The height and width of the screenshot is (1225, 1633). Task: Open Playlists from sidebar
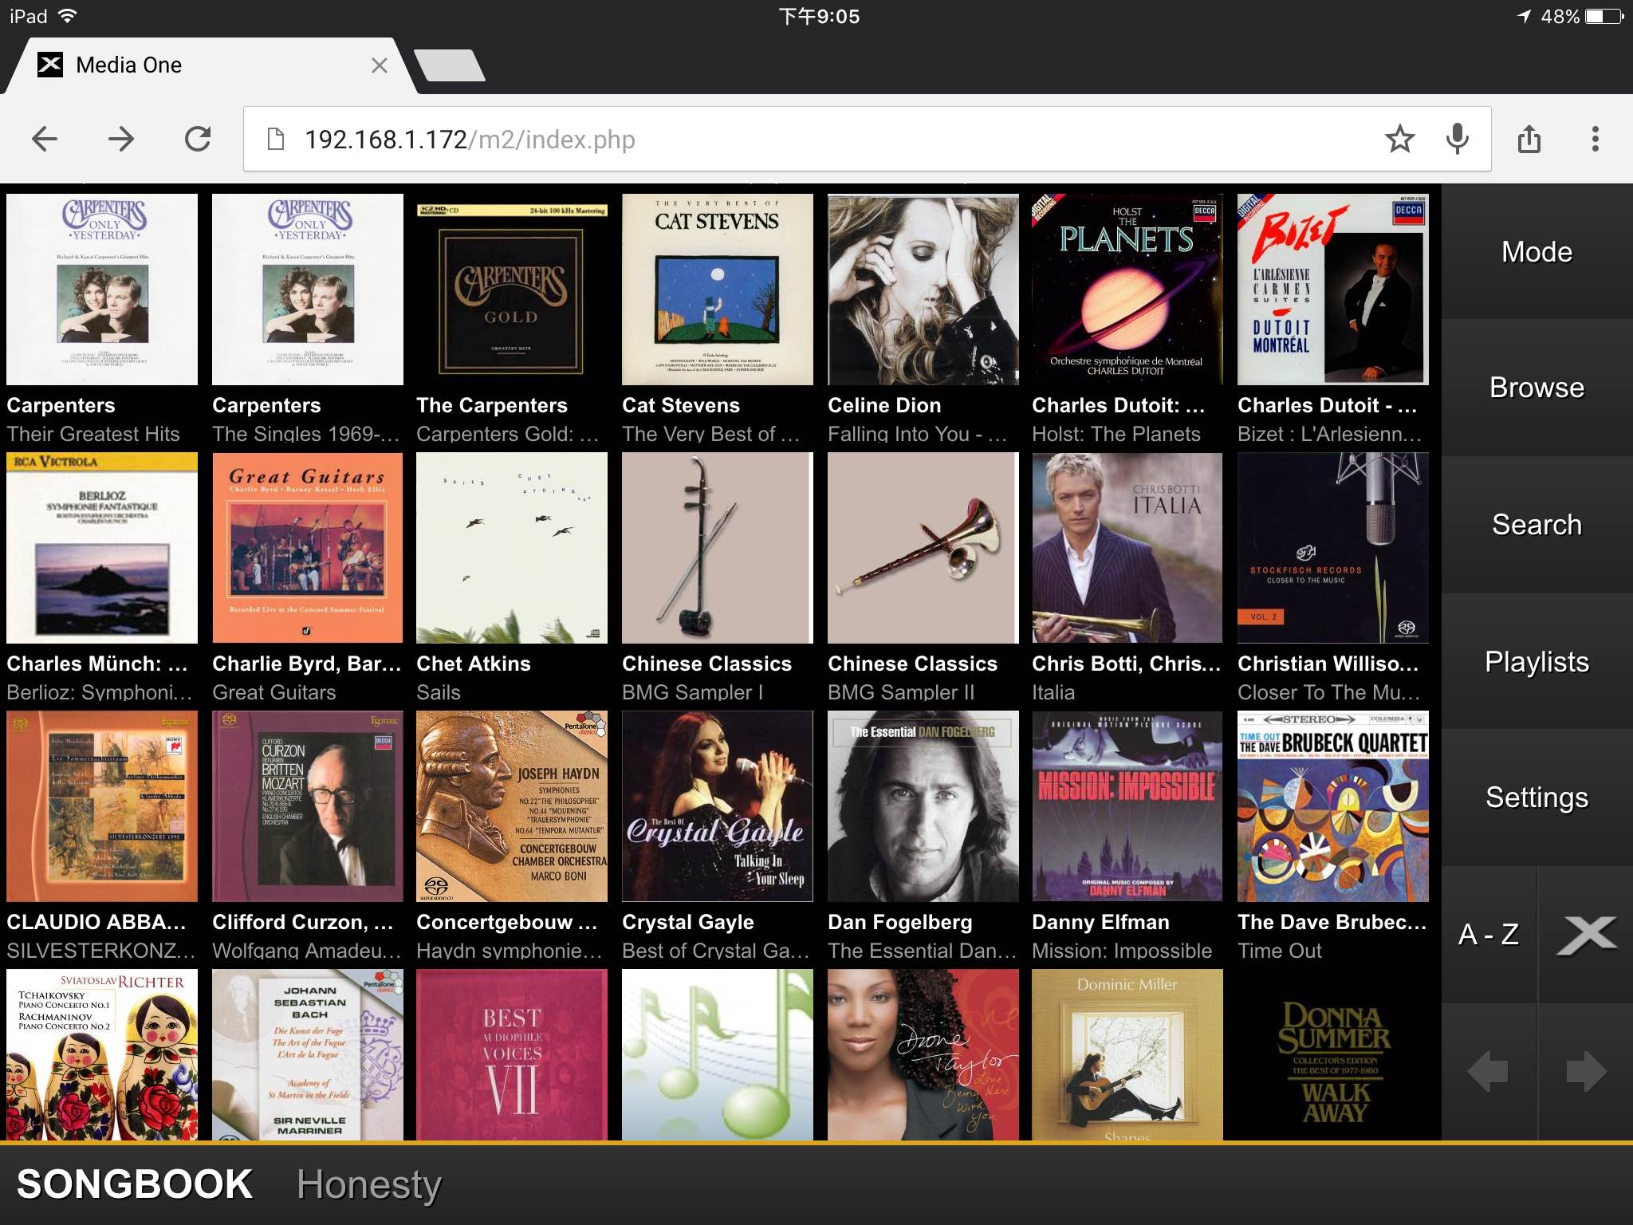(1537, 662)
